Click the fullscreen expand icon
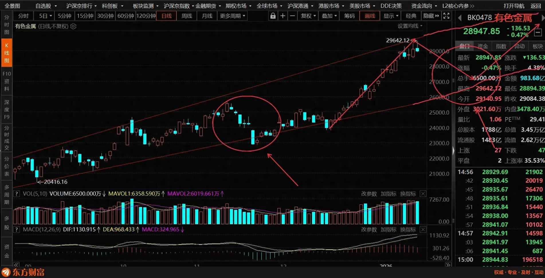Screen dimensions: 545x278 (x=446, y=16)
